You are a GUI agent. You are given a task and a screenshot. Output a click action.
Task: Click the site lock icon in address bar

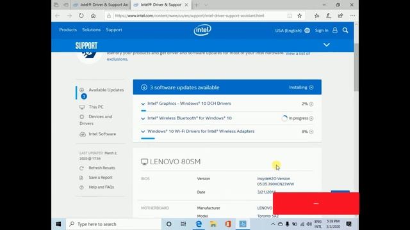pyautogui.click(x=109, y=16)
